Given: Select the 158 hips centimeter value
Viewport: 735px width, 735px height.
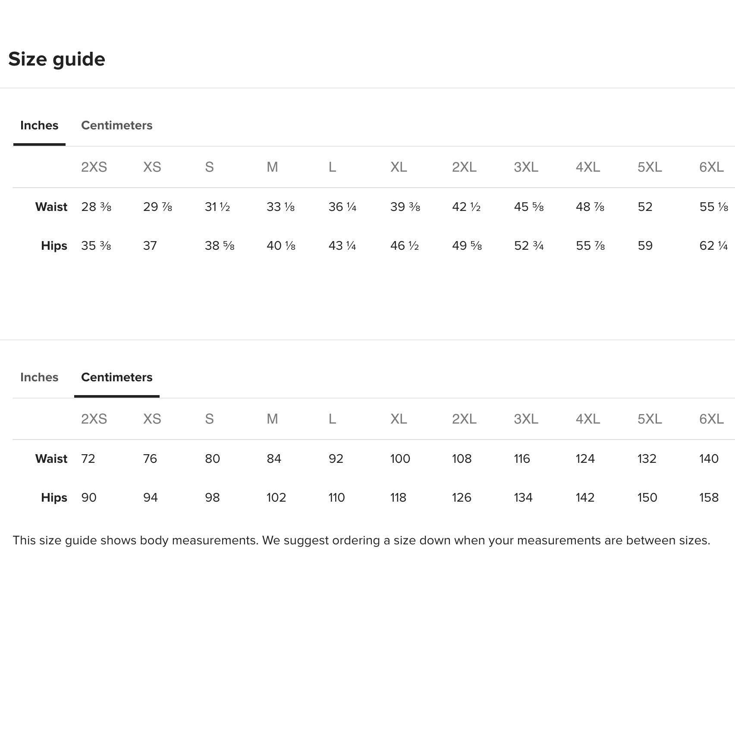Looking at the screenshot, I should pos(709,498).
